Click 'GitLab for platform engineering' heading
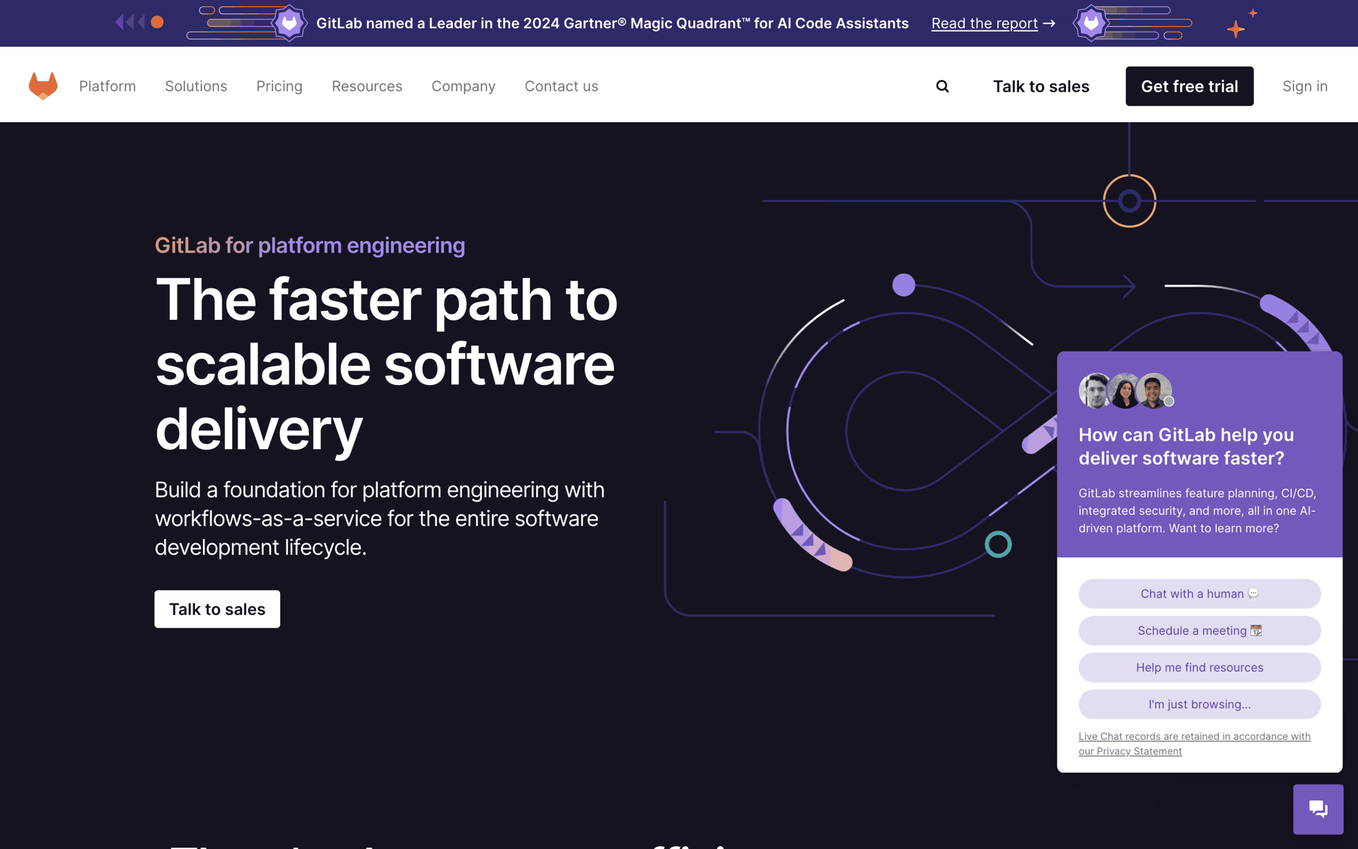The width and height of the screenshot is (1358, 849). tap(310, 246)
